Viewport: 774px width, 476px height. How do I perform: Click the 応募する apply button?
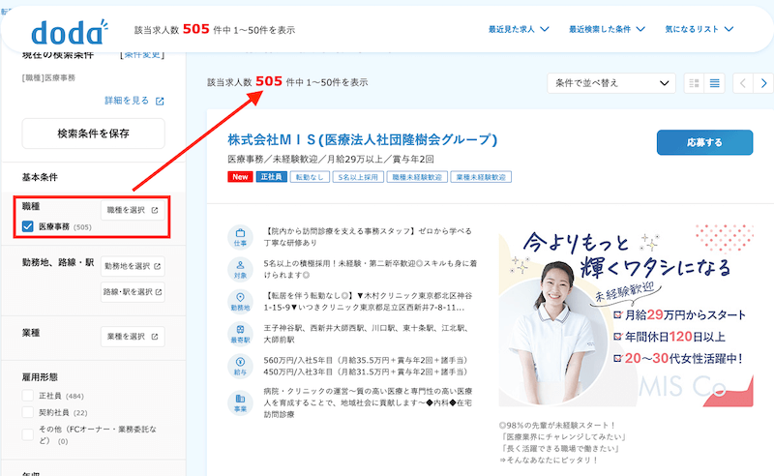pyautogui.click(x=704, y=142)
